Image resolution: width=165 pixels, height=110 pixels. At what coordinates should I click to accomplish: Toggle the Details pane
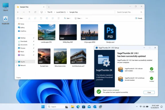tap(139, 18)
